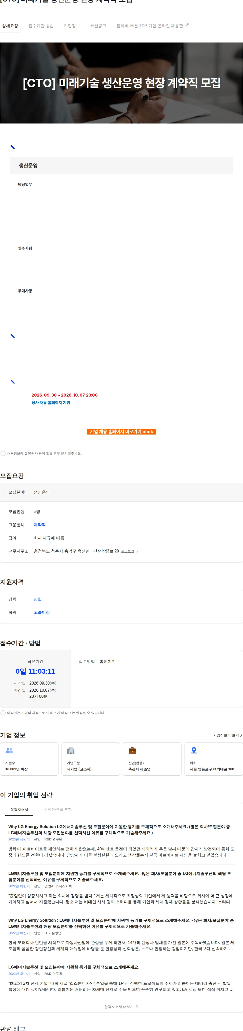Click the 충청북도 청주시 work address
Image resolution: width=243 pixels, height=1031 pixels.
76,551
